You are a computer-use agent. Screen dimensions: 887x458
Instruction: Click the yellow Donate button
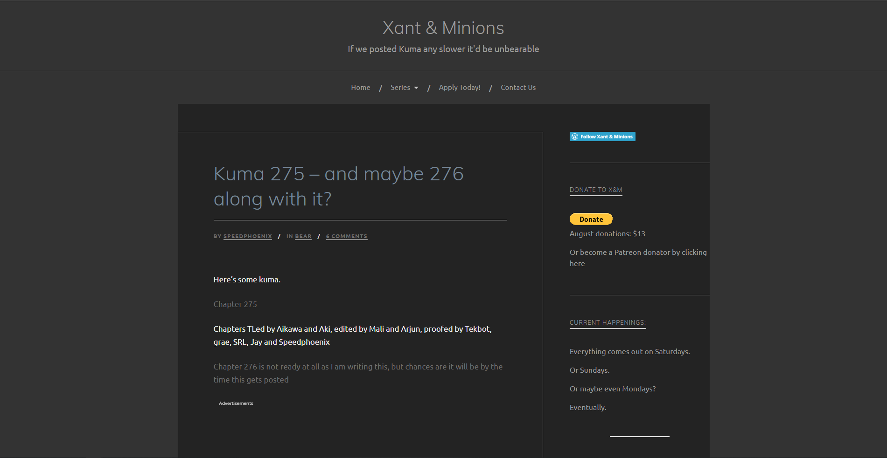(x=591, y=219)
